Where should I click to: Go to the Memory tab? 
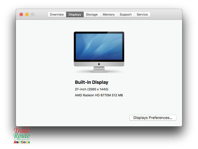pyautogui.click(x=109, y=14)
